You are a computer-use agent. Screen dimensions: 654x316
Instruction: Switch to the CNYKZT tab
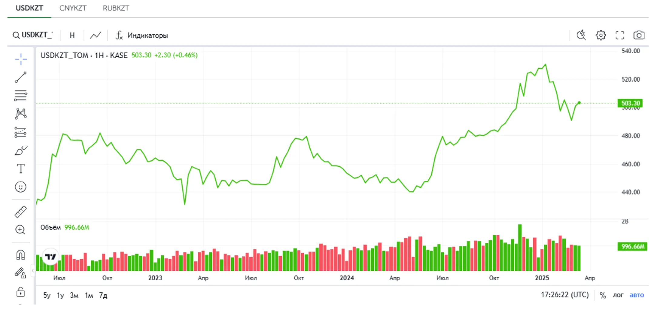73,8
